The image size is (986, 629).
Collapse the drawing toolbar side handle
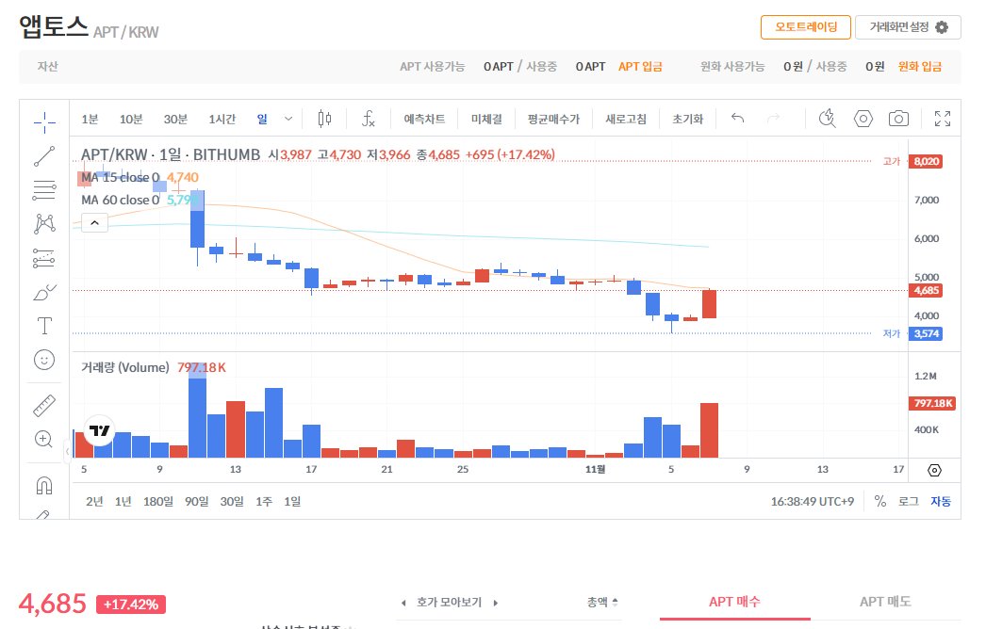(x=67, y=451)
